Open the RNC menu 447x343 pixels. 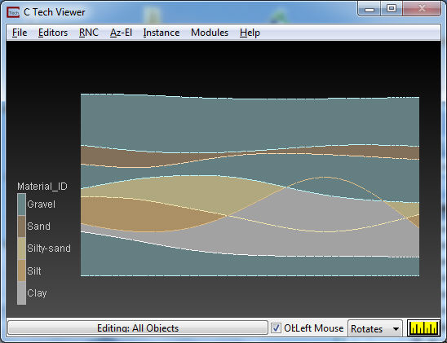coord(89,33)
